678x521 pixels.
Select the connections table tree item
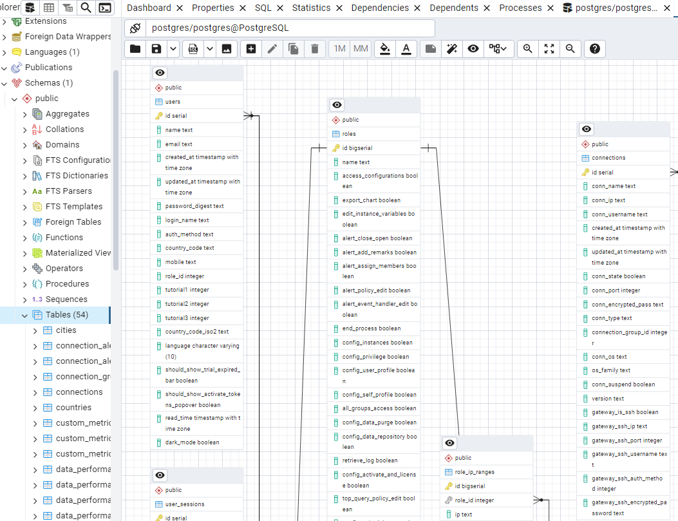click(79, 392)
